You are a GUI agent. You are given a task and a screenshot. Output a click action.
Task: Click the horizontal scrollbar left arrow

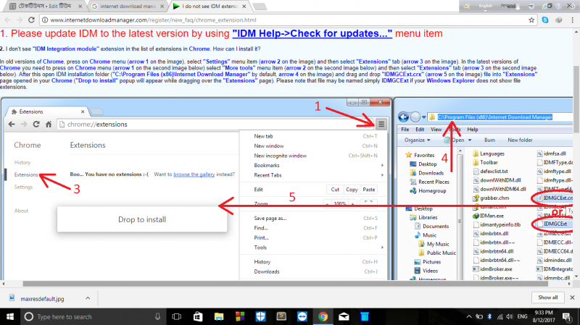point(4,284)
